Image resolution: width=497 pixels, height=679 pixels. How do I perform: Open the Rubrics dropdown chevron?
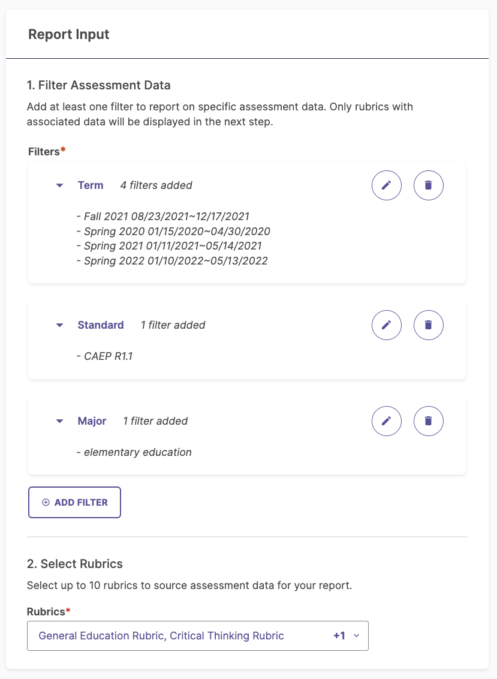click(356, 636)
